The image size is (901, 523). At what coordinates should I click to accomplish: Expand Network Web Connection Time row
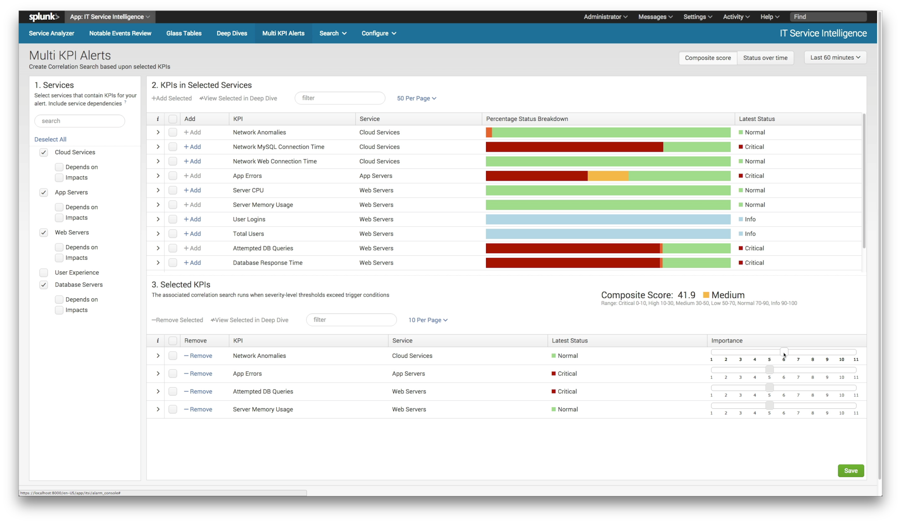(x=158, y=161)
